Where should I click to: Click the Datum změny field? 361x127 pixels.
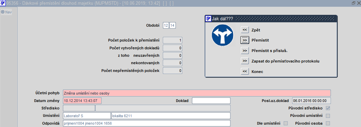[82, 101]
